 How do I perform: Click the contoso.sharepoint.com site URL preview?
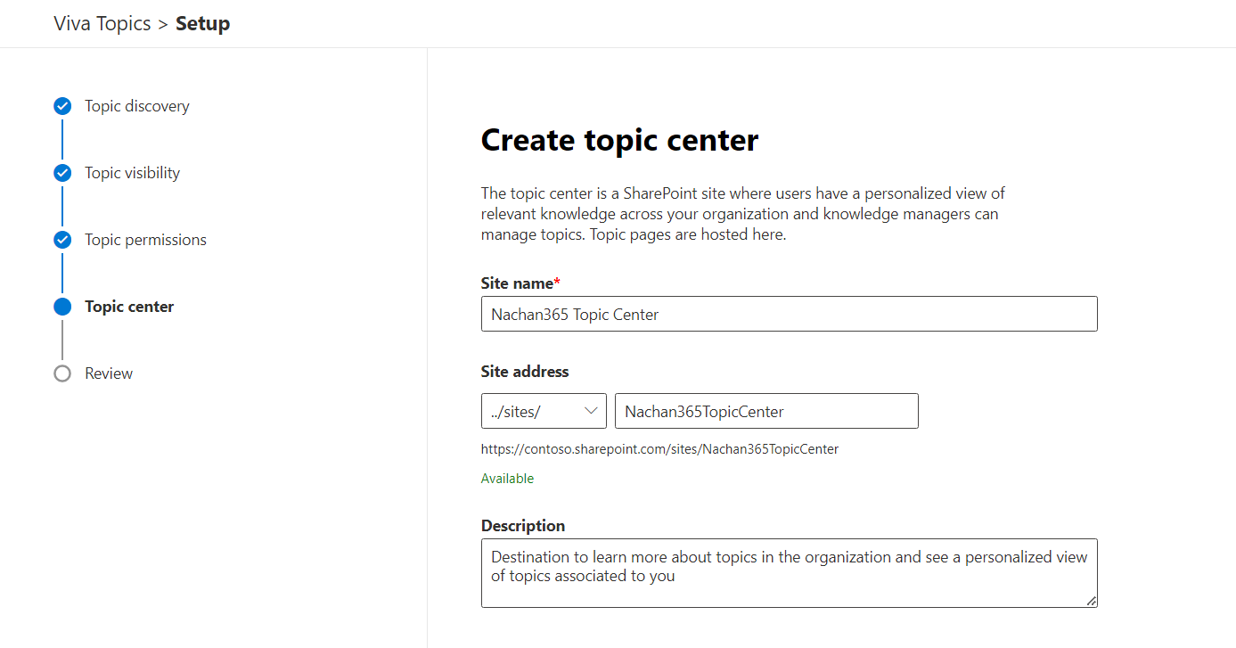659,449
